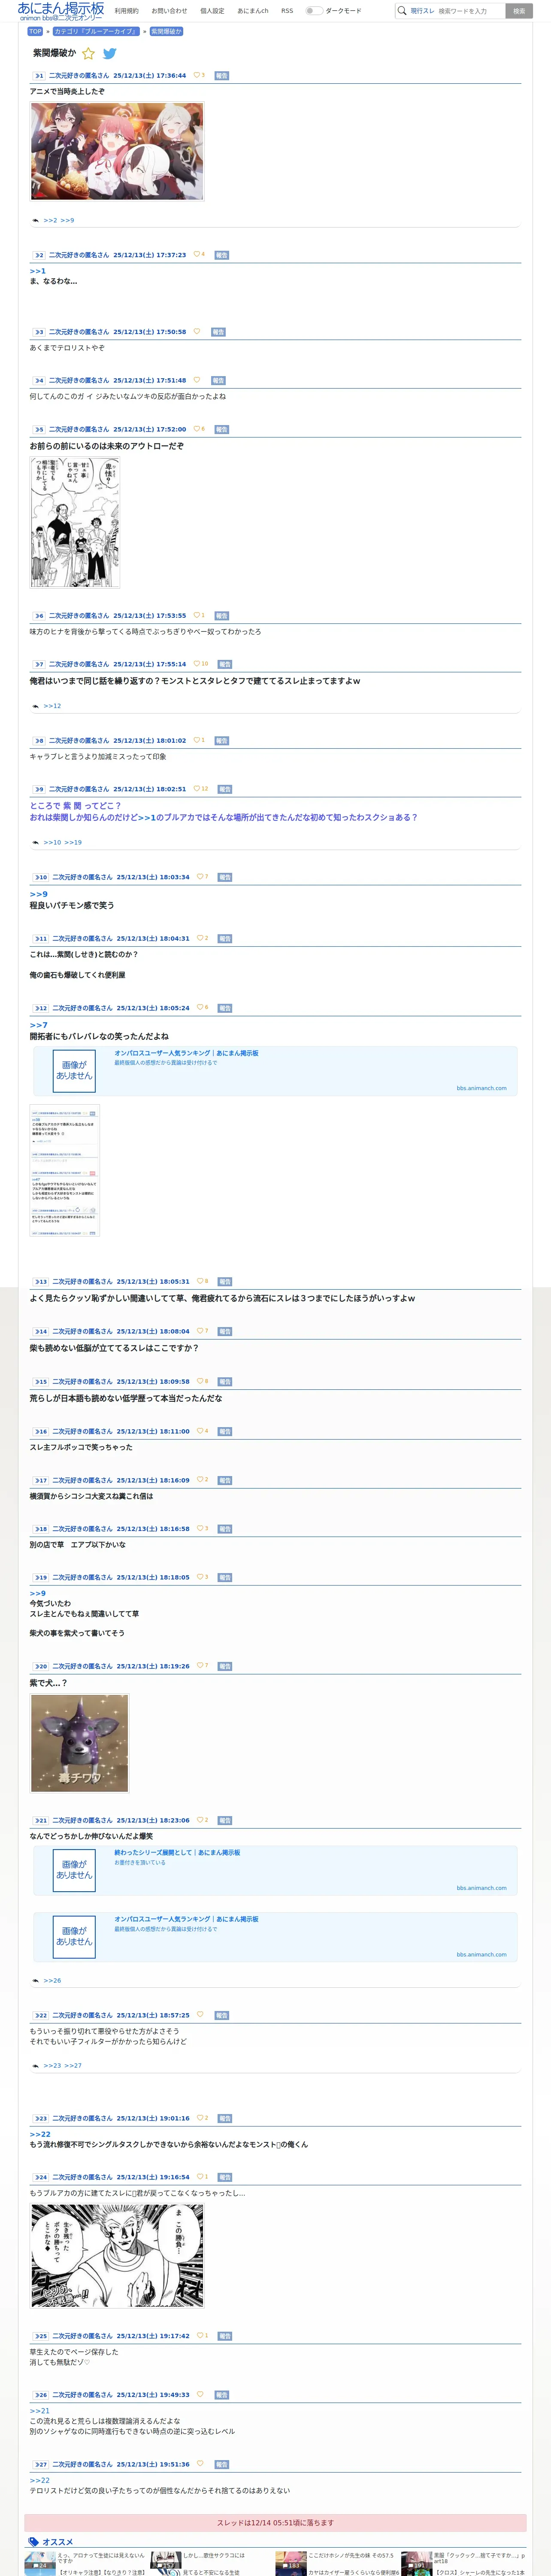
Task: Click 報告 button on post 25
Action: point(225,2336)
